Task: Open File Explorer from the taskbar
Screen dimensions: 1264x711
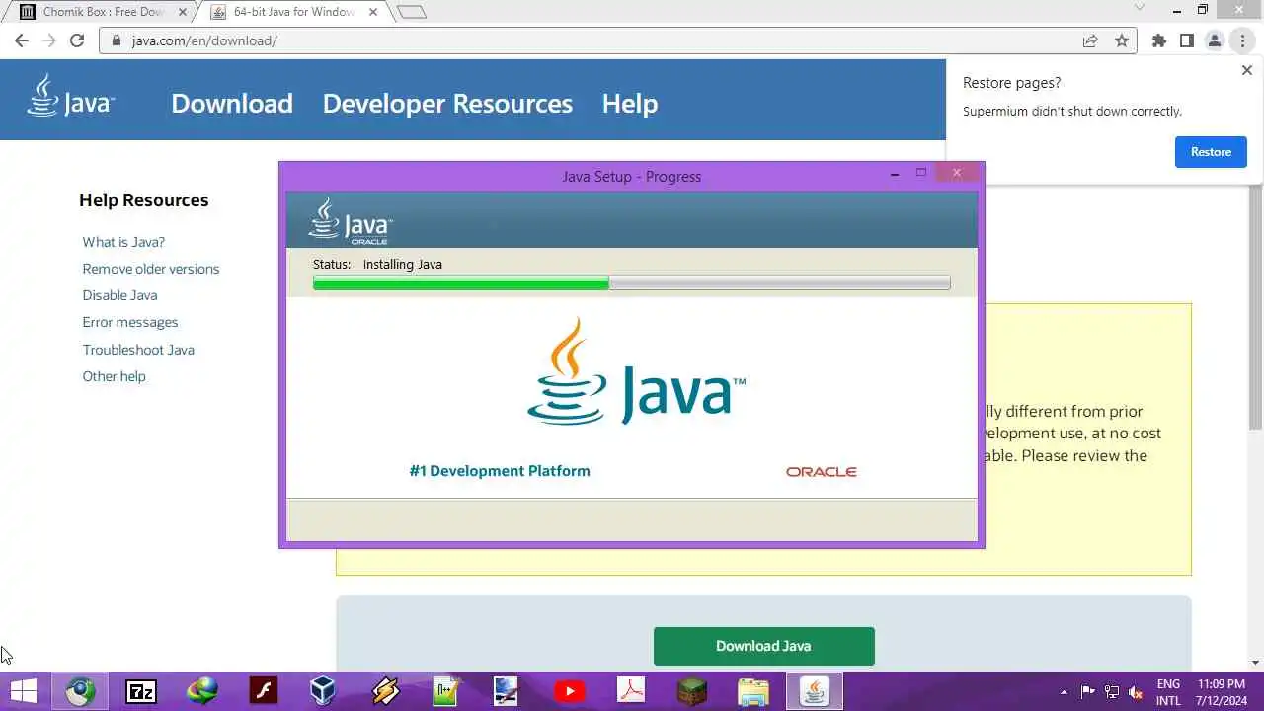Action: pos(753,691)
